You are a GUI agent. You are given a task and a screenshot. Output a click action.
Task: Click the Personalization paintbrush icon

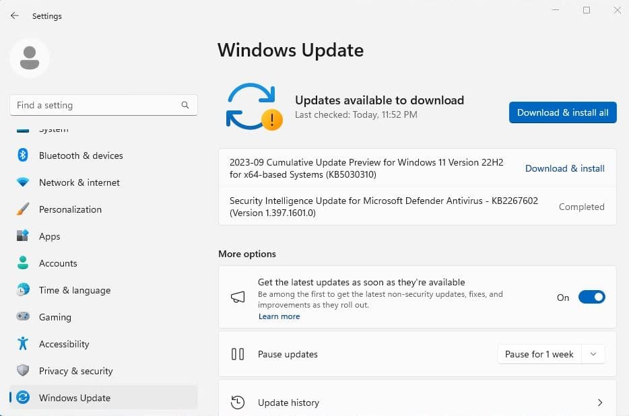[23, 209]
